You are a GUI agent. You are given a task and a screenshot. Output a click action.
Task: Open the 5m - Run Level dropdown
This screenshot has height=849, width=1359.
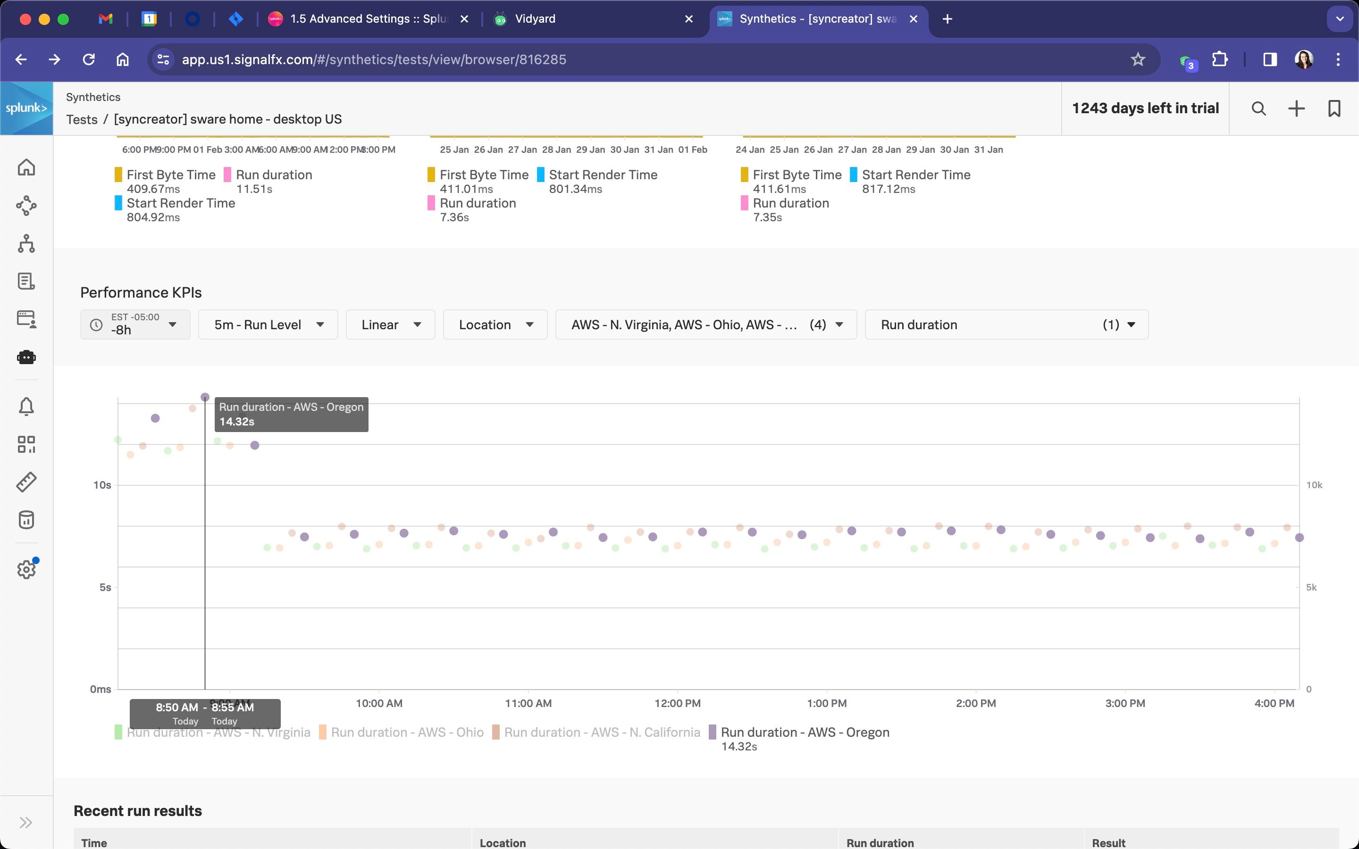(x=268, y=325)
